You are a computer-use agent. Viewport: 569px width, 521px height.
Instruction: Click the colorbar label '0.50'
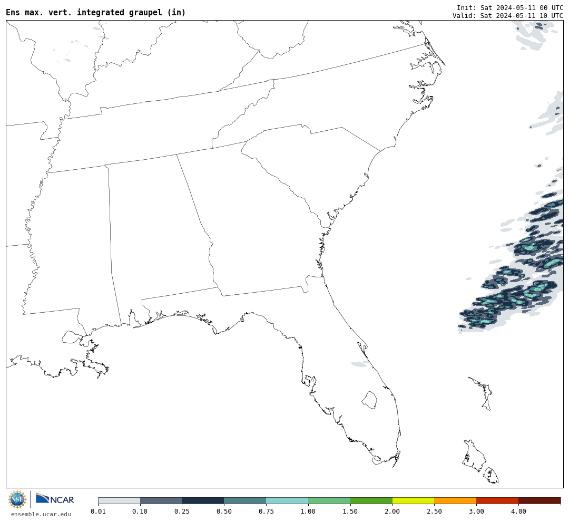(224, 512)
